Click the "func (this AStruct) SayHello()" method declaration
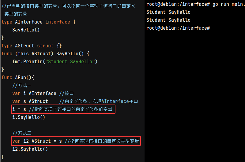This screenshot has width=245, height=162. tap(45, 54)
